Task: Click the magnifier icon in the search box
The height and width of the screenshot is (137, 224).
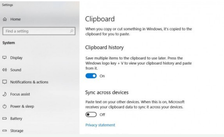Action: (x=72, y=31)
